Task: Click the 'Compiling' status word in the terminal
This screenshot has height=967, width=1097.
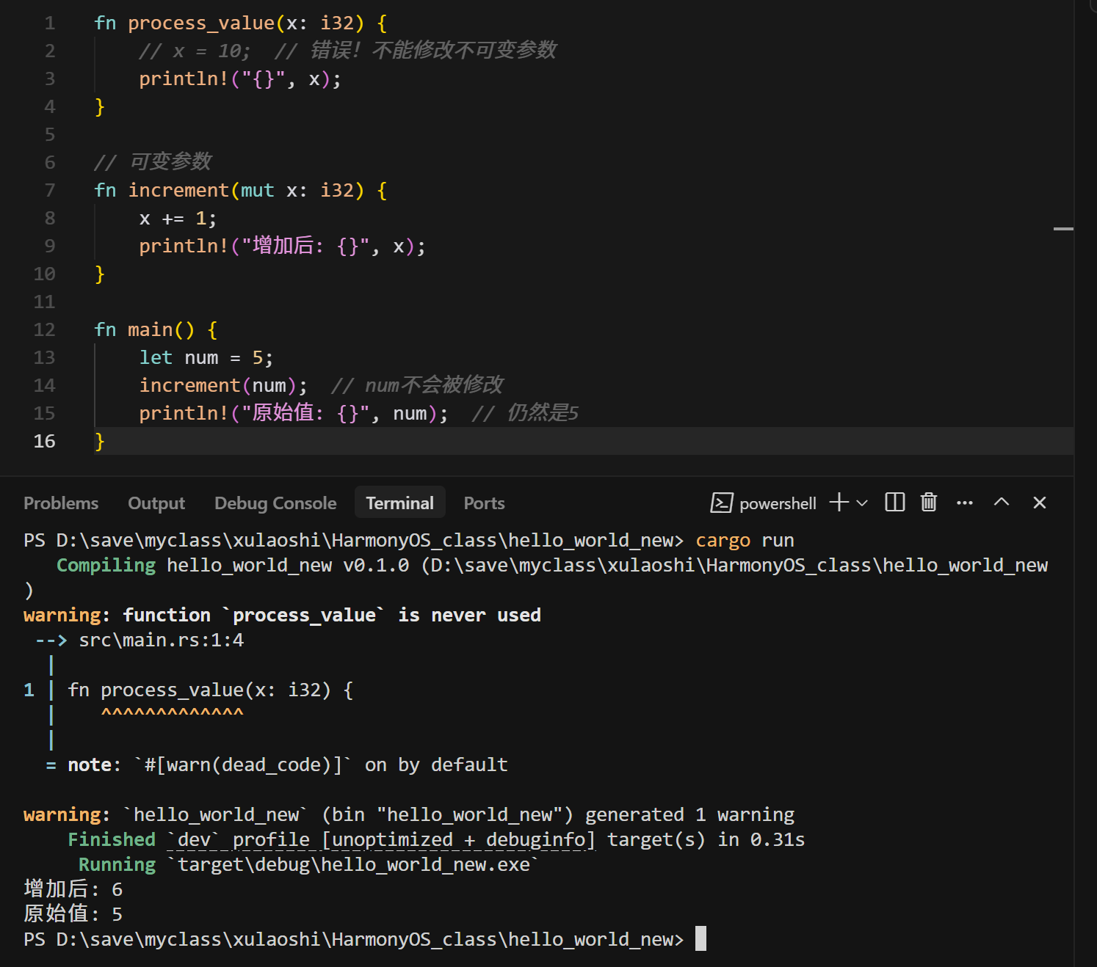Action: pos(106,566)
